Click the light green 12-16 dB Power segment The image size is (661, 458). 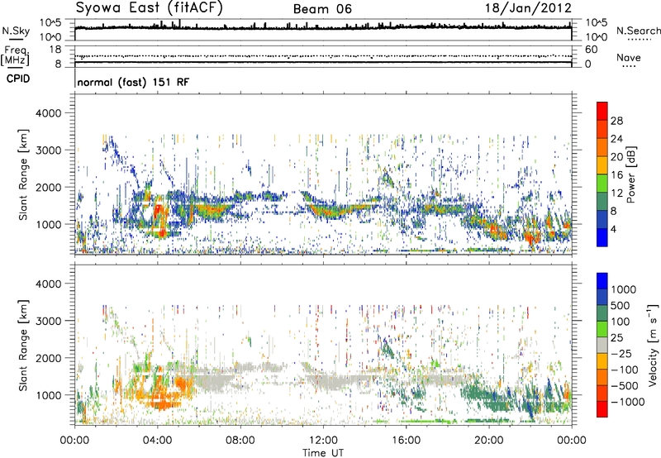[x=602, y=184]
